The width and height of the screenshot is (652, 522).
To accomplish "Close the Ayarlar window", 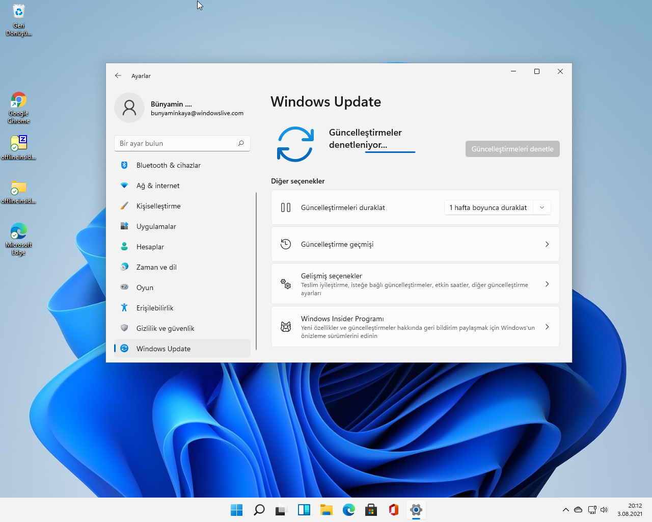I will tap(560, 71).
